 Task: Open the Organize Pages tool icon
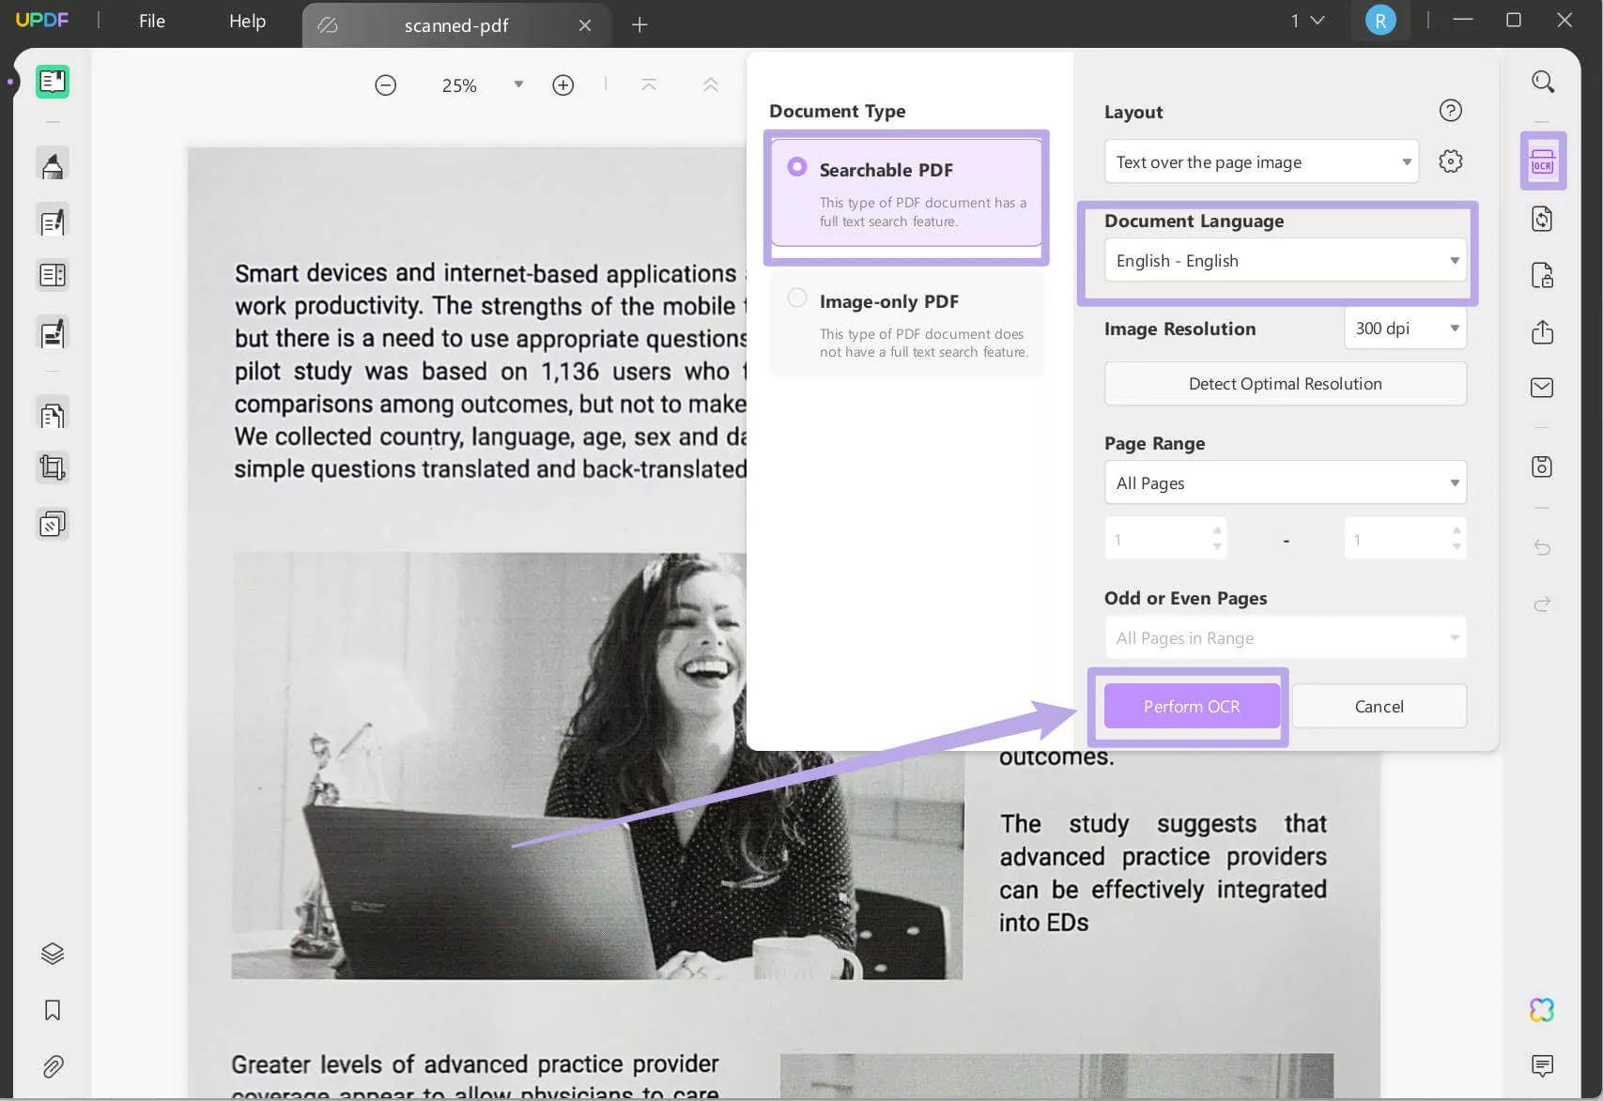pyautogui.click(x=53, y=414)
